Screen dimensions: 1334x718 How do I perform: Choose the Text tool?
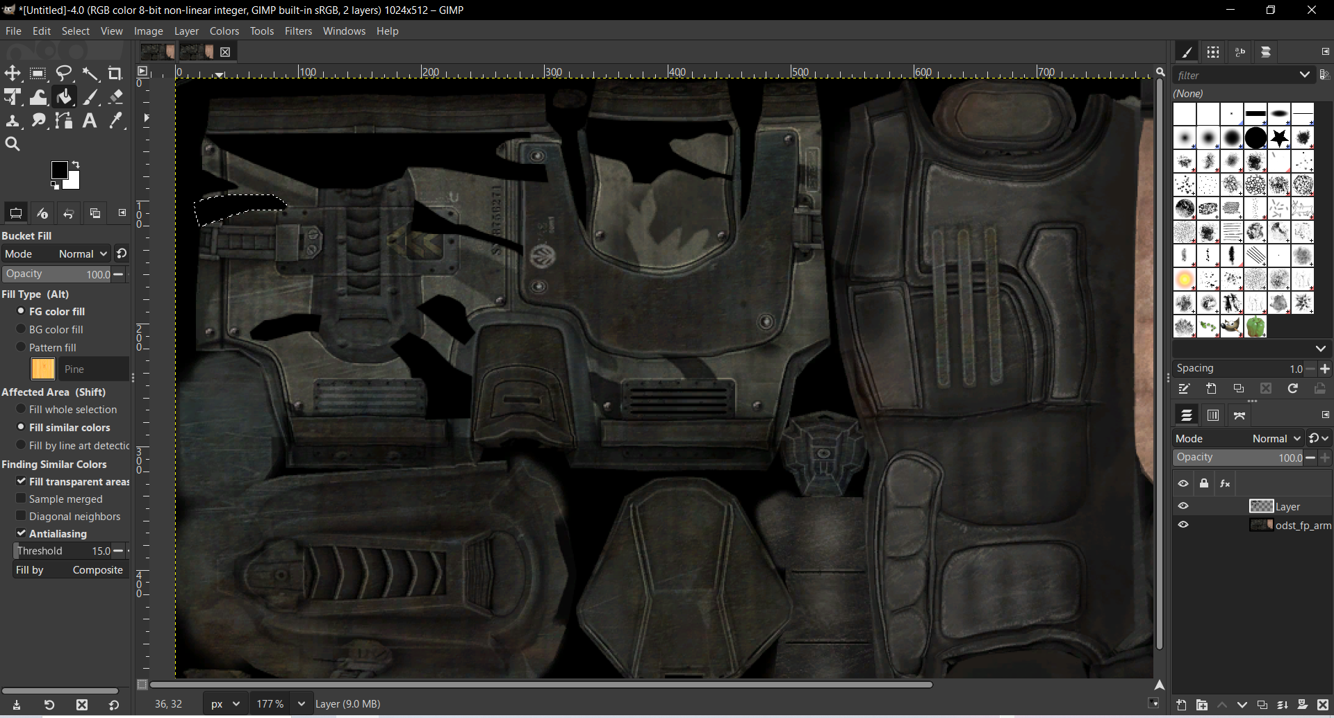click(90, 120)
